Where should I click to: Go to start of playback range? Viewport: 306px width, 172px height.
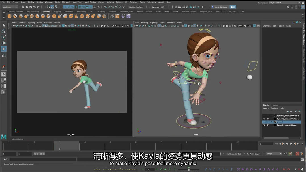pos(276,143)
